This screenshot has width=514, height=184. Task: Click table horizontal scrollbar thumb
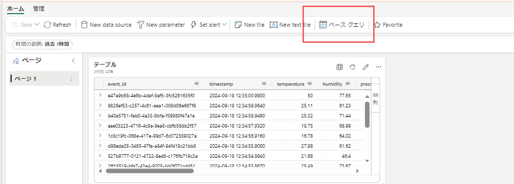pyautogui.click(x=149, y=170)
